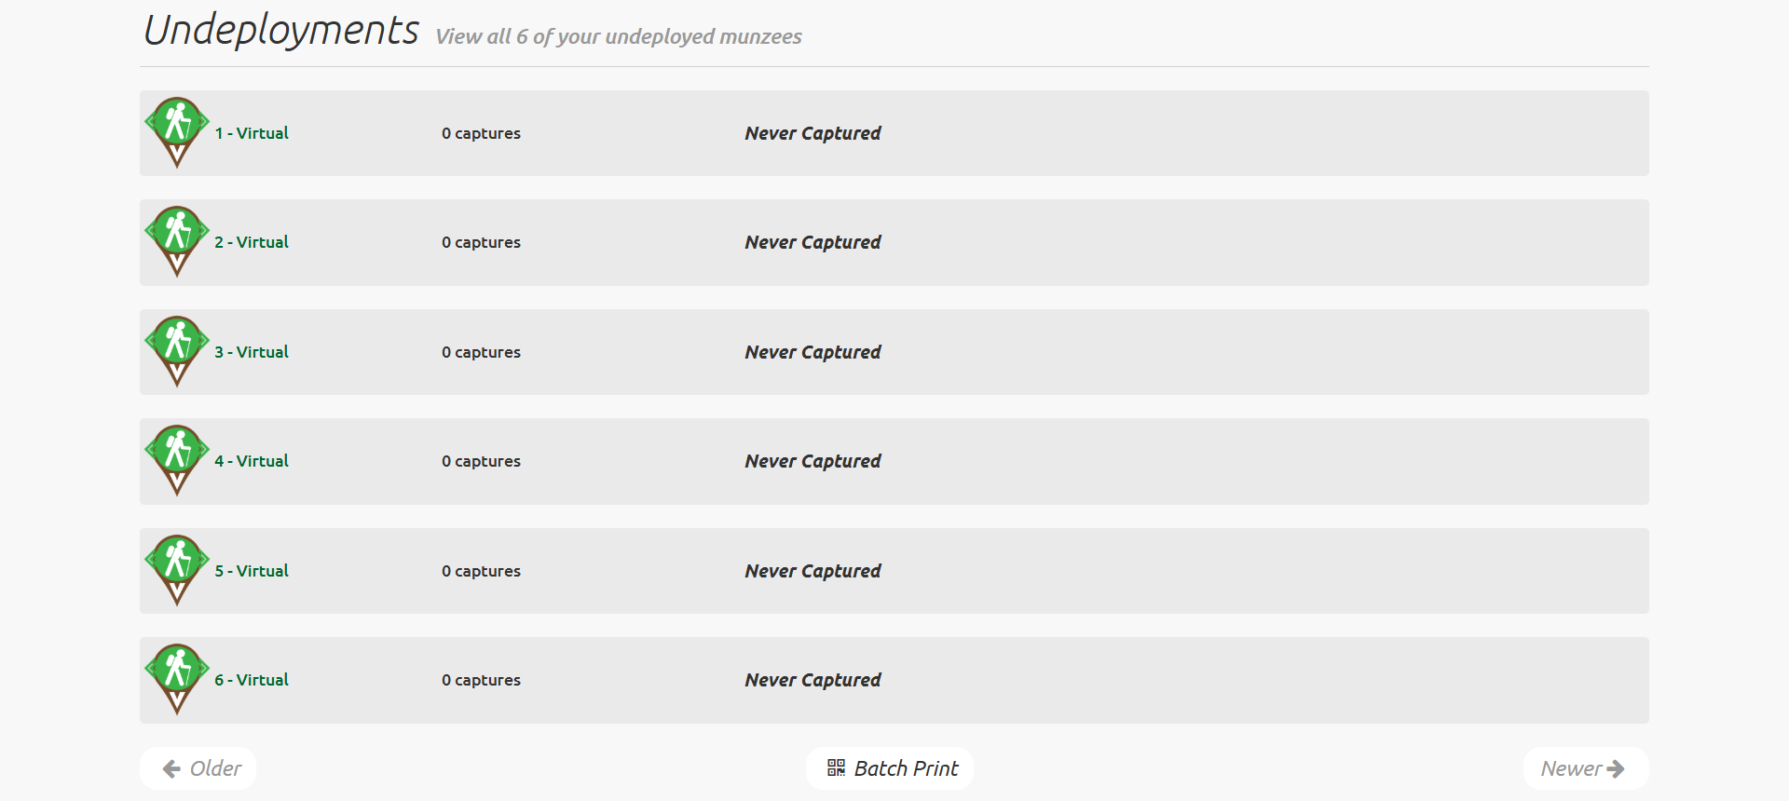Open the 5 - Virtual munzee link
This screenshot has height=801, width=1789.
[x=252, y=571]
